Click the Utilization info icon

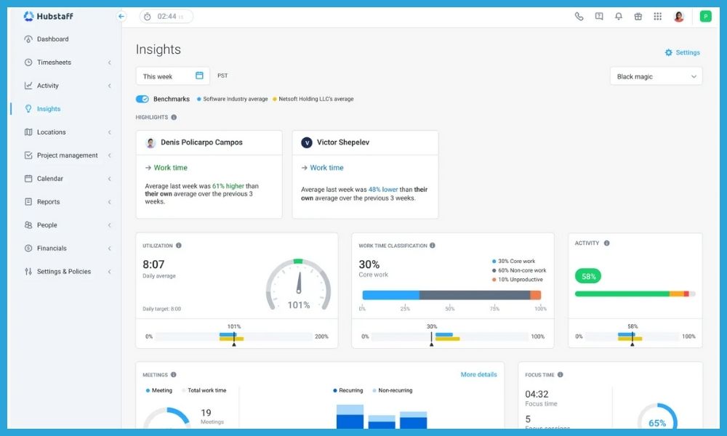(x=179, y=246)
